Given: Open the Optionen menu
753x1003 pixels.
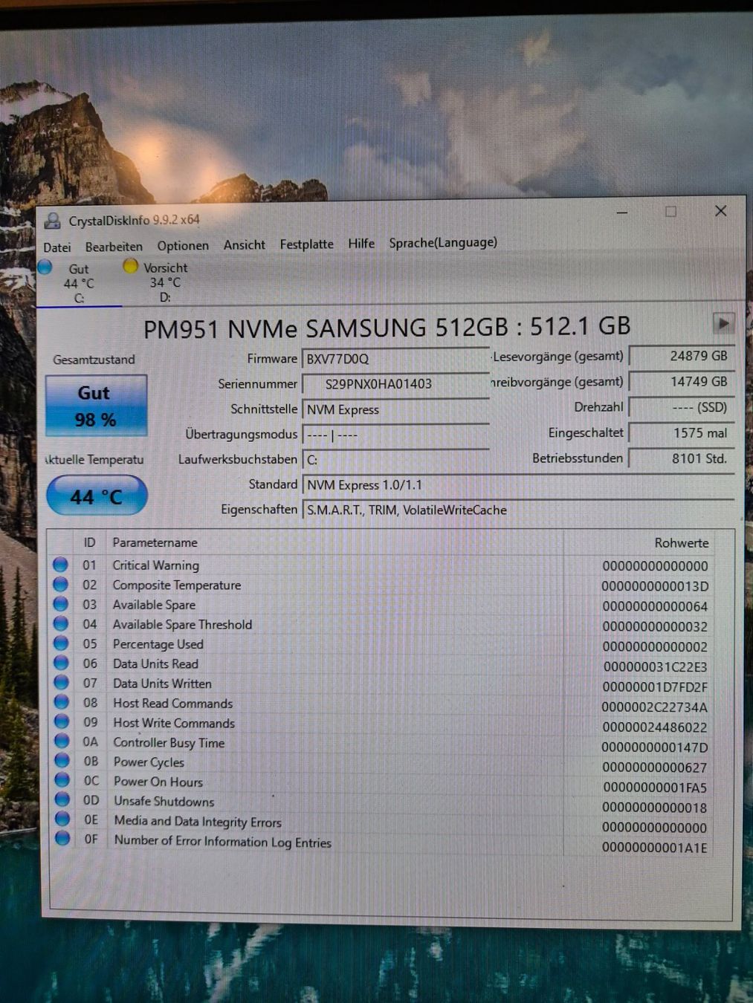Looking at the screenshot, I should 183,246.
